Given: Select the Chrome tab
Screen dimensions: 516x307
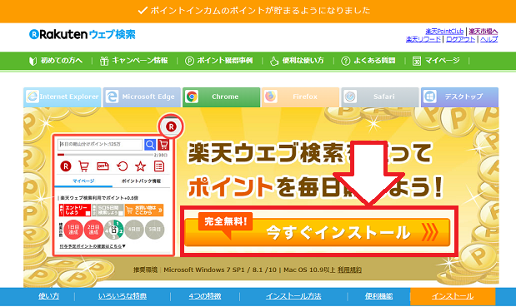Looking at the screenshot, I should click(x=221, y=97).
